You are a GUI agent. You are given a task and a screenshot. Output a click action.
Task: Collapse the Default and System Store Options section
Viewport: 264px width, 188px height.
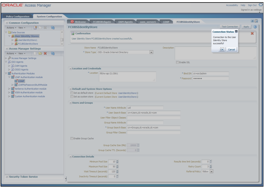pyautogui.click(x=71, y=89)
